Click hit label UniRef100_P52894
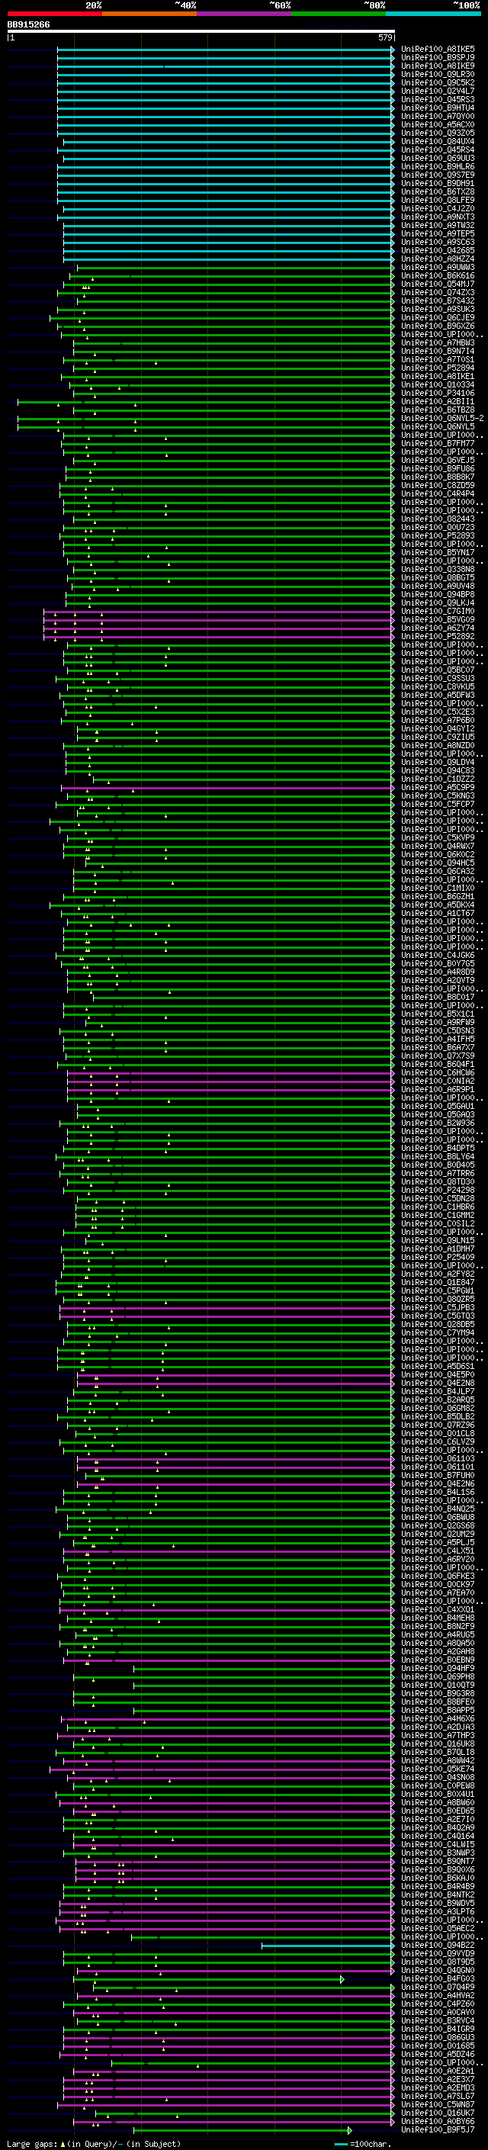The width and height of the screenshot is (488, 2150). click(x=438, y=368)
